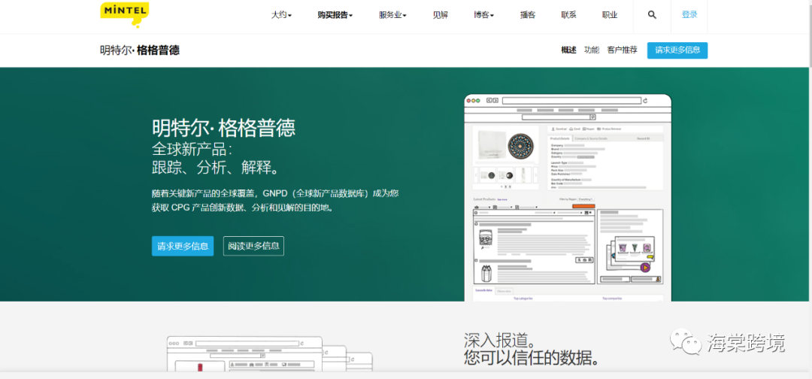Image resolution: width=812 pixels, height=379 pixels.
Task: Open the search magnifier icon
Action: click(652, 15)
